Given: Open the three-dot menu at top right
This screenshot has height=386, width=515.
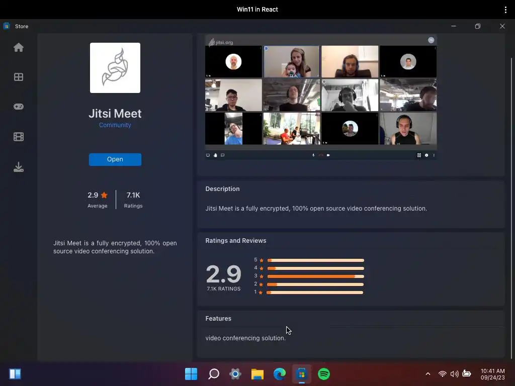Looking at the screenshot, I should [505, 10].
